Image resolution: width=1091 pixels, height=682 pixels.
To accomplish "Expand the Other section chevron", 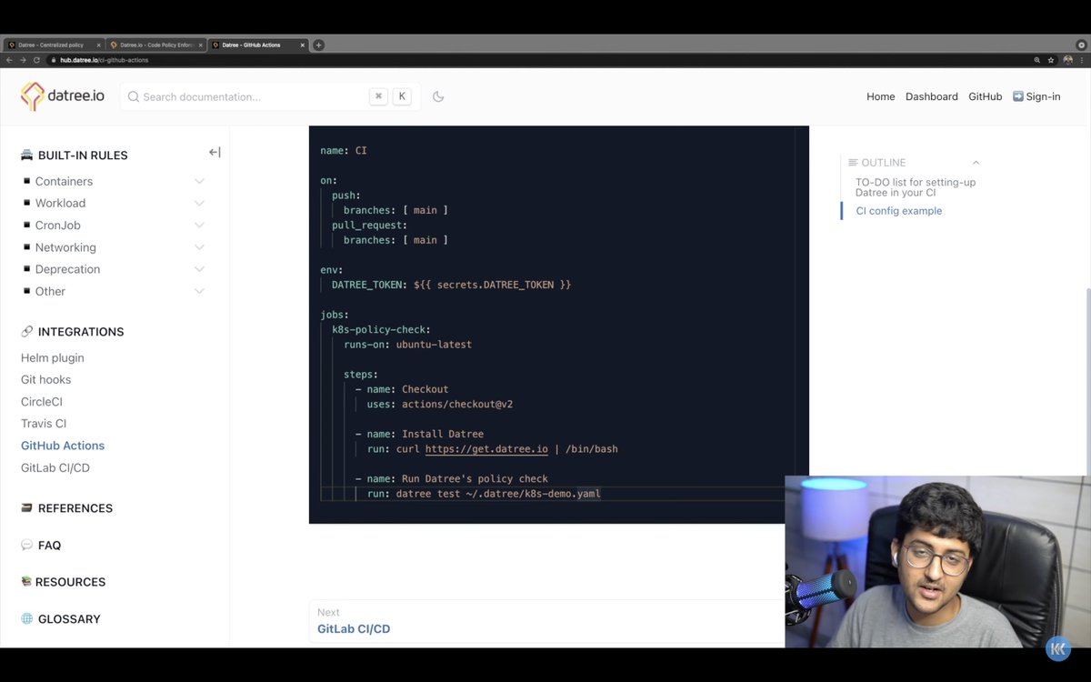I will point(199,291).
